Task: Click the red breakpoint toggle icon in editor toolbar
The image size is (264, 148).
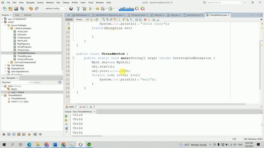Action: pos(145,20)
